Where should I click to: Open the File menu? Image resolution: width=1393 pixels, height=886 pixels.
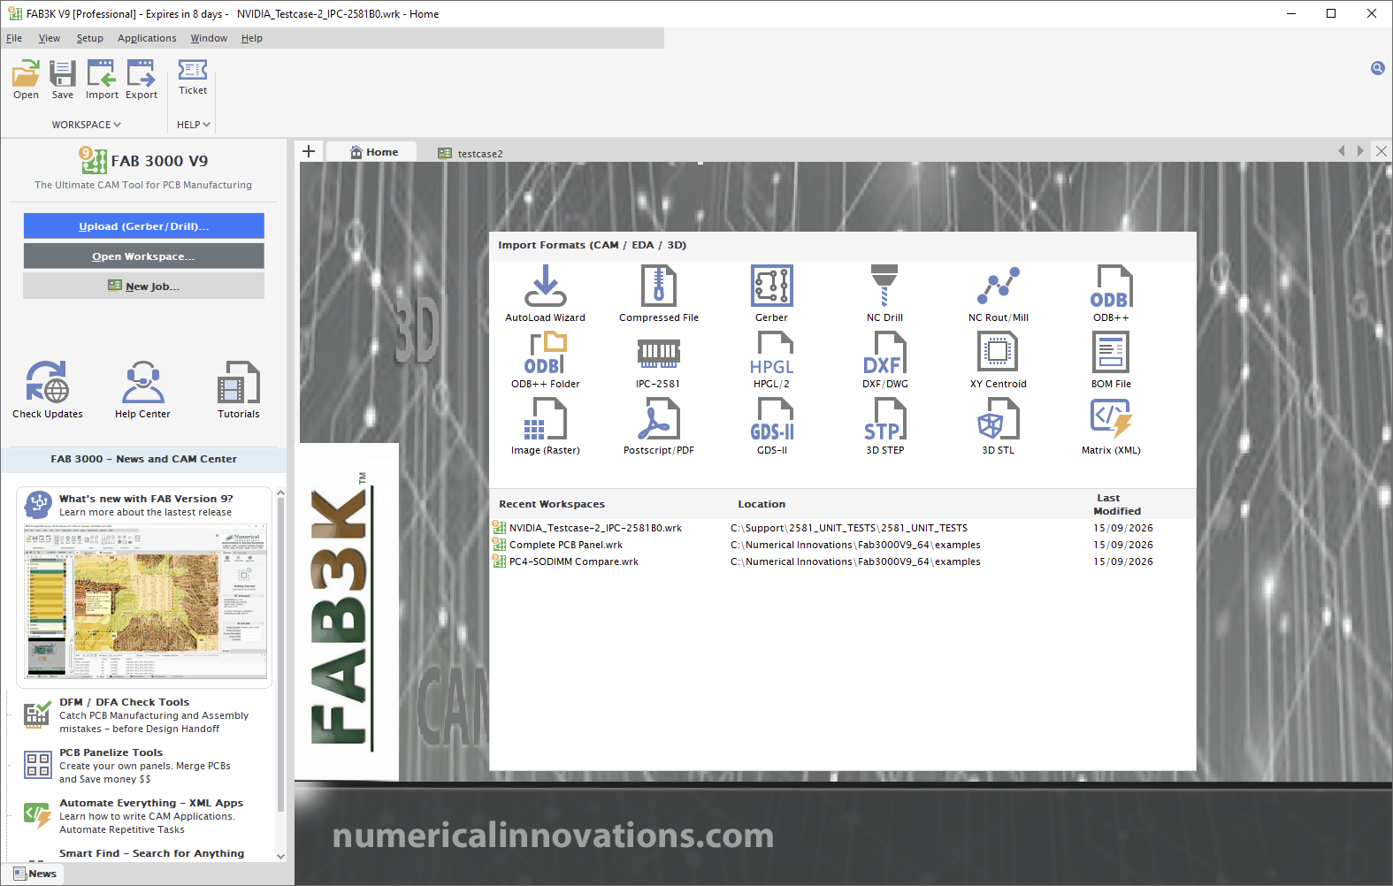click(x=14, y=38)
